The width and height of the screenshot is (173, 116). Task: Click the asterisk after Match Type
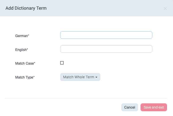pos(34,77)
